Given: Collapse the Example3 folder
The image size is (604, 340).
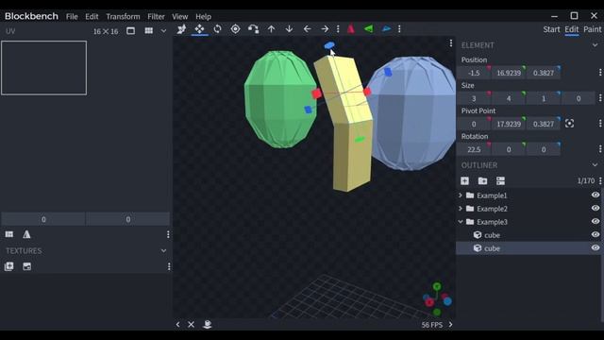Looking at the screenshot, I should tap(461, 222).
